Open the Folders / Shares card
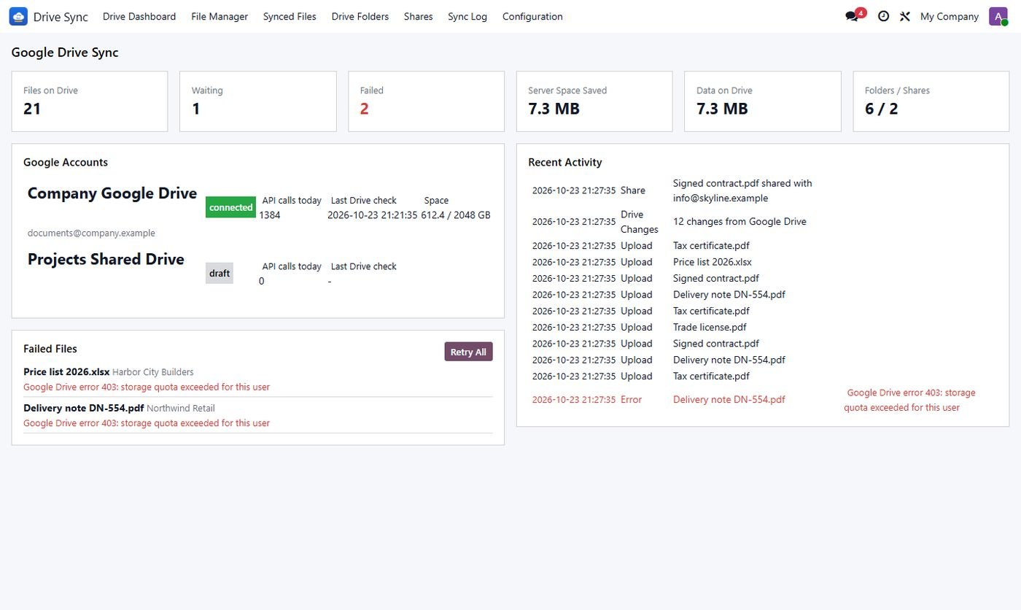Screen dimensions: 1021x610 931,101
